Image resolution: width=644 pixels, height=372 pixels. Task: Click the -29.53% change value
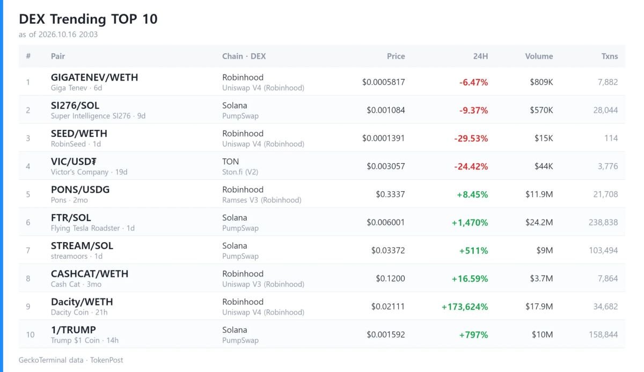[x=471, y=138]
